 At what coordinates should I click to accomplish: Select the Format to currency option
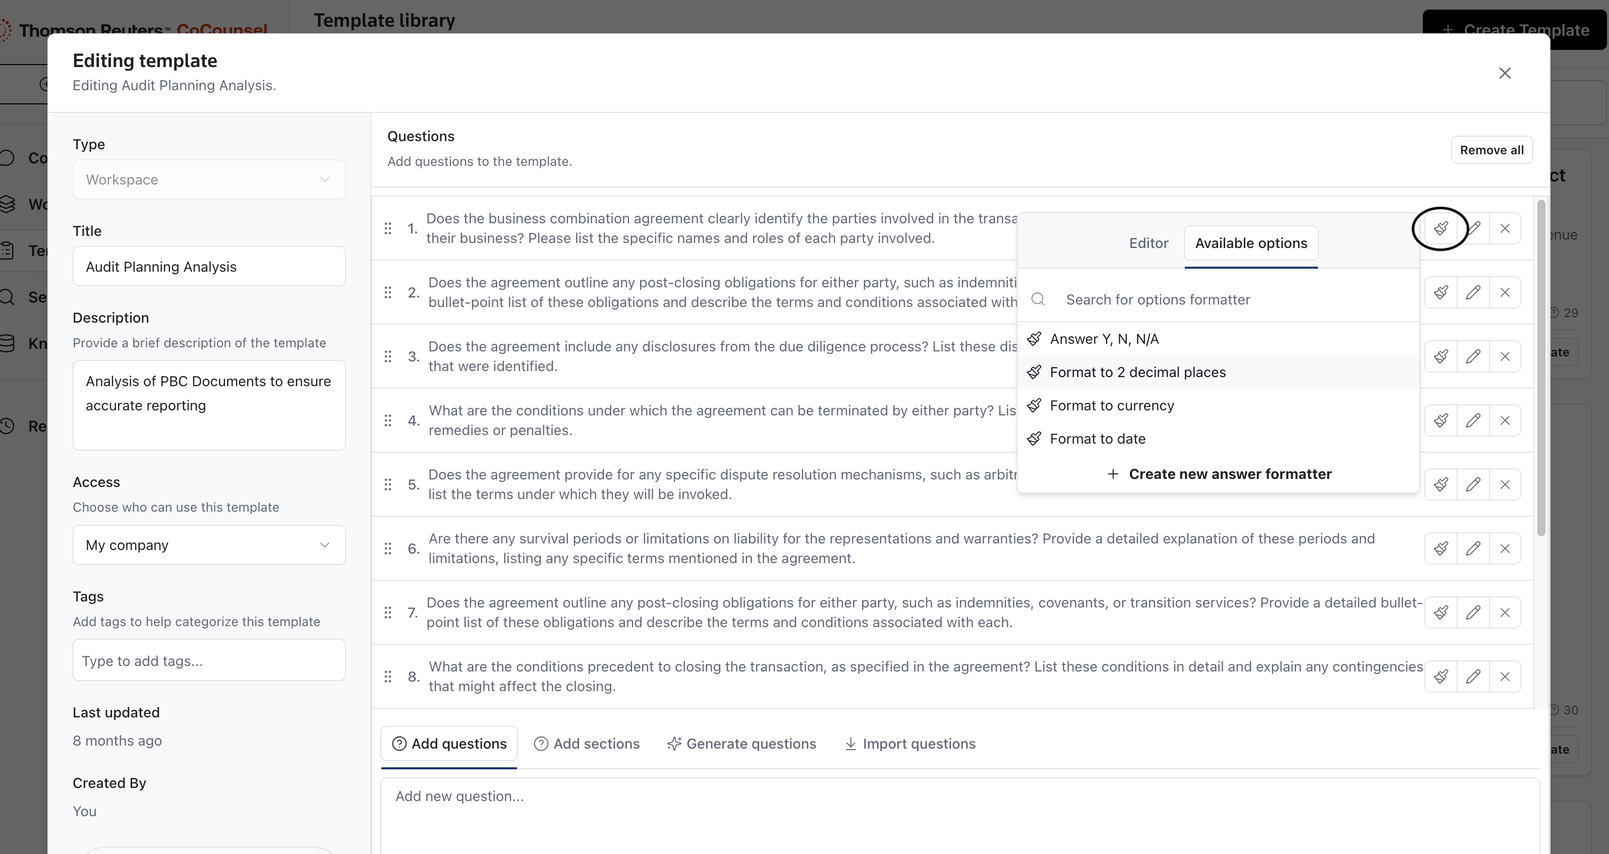pos(1111,406)
